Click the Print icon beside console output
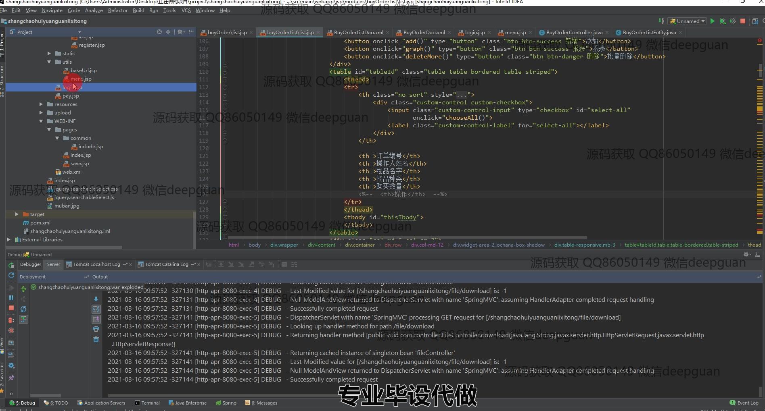This screenshot has width=765, height=411. [96, 329]
